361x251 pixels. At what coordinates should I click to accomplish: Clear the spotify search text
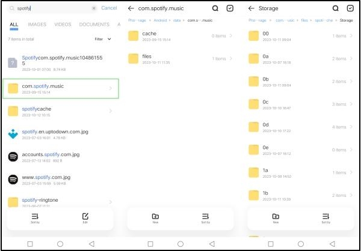point(94,8)
